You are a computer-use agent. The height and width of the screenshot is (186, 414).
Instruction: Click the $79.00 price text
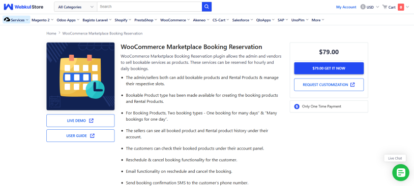tap(329, 52)
